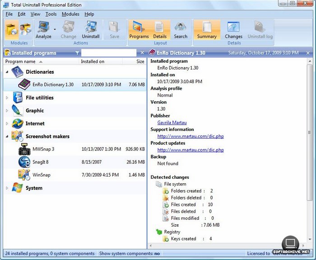Image resolution: width=316 pixels, height=260 pixels.
Task: Click the details vertical scrollbar thumb
Action: coord(310,132)
